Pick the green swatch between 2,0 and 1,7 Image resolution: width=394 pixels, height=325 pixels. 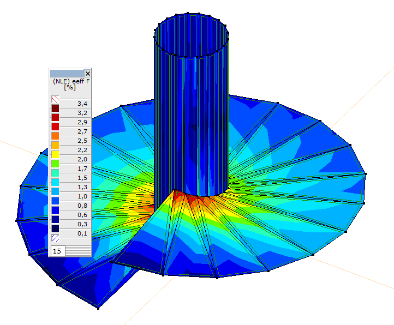coord(55,164)
